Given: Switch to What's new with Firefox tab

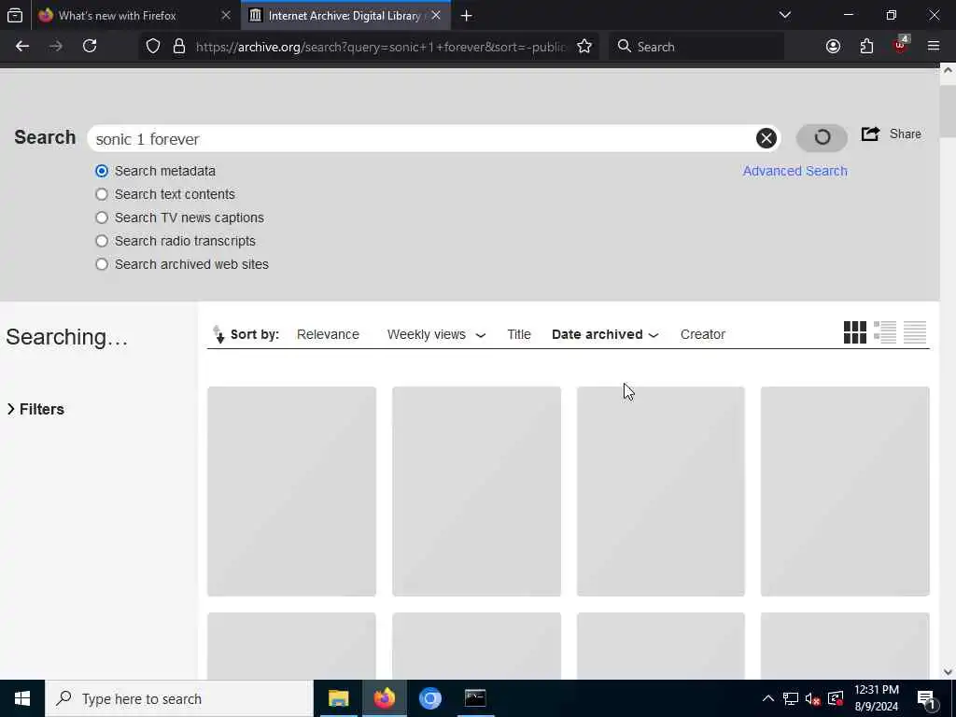Looking at the screenshot, I should point(117,16).
